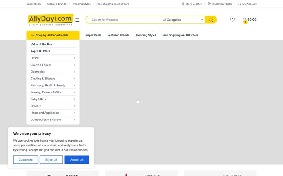Click Reject All cookies button
Viewport: 283px width, 176px height.
coord(51,160)
